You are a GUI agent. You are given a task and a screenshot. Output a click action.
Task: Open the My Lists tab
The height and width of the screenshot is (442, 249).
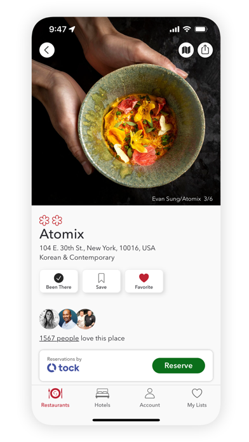tap(197, 398)
